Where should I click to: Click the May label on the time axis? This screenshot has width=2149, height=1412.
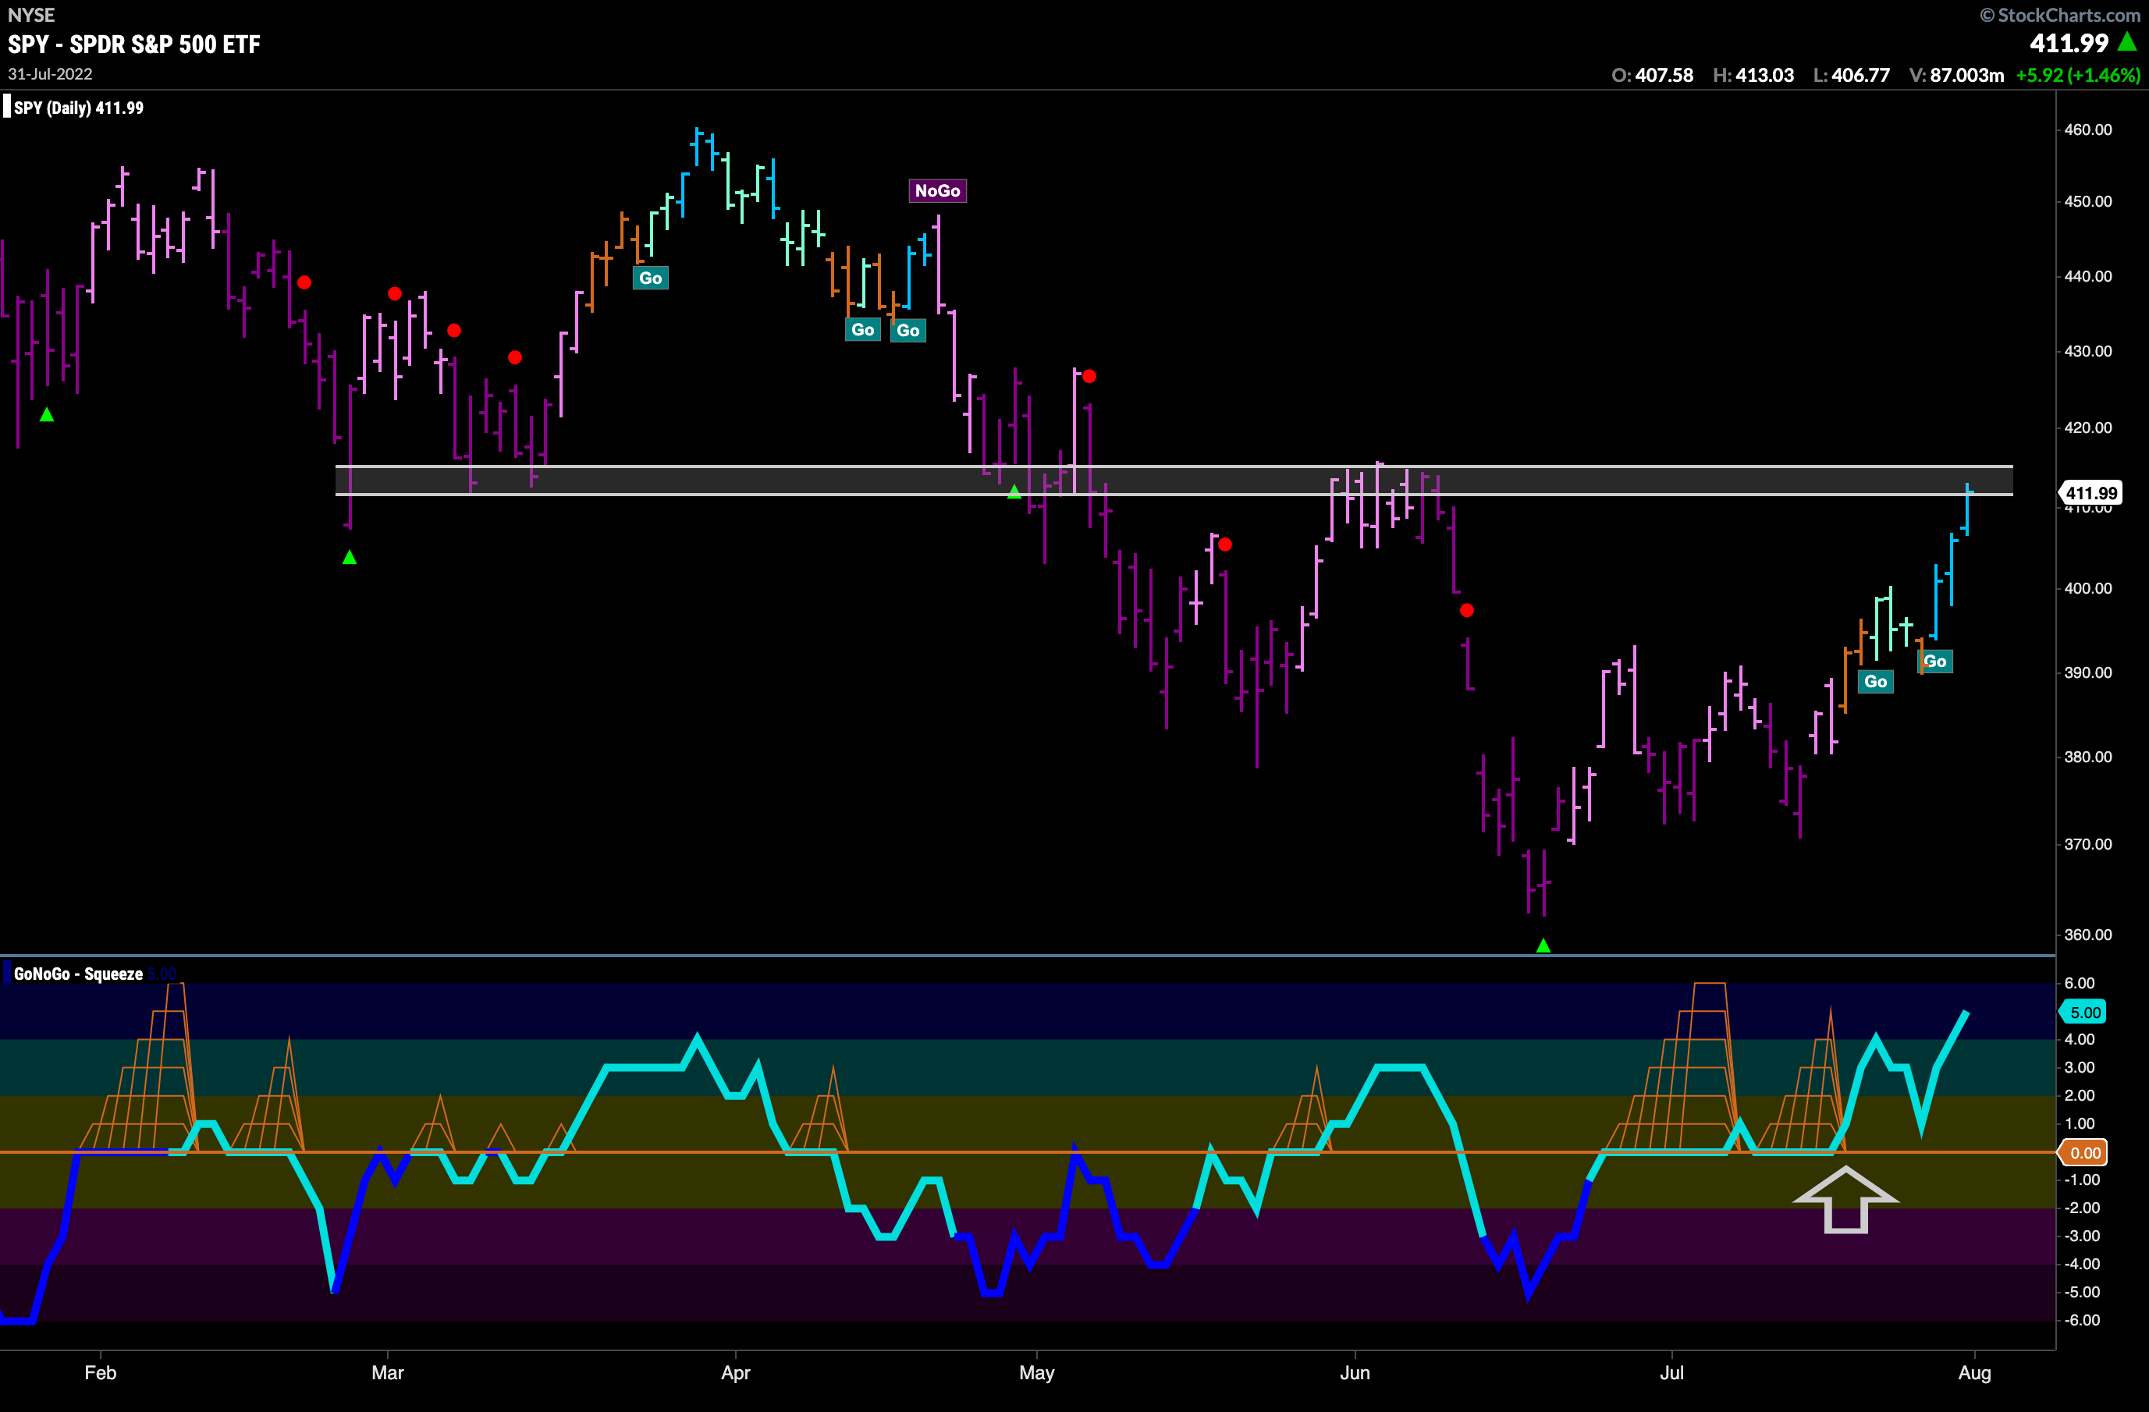(x=1036, y=1372)
